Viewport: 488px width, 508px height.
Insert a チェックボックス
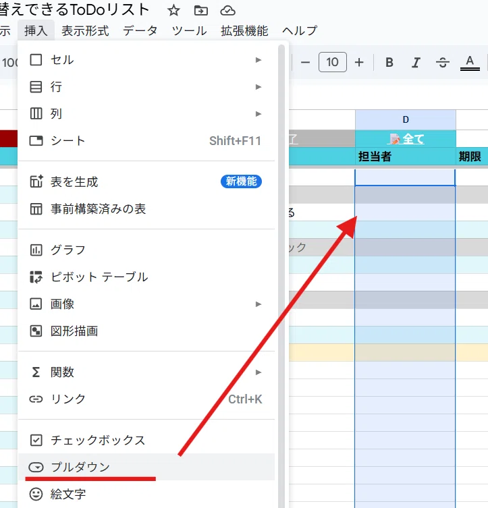click(146, 440)
